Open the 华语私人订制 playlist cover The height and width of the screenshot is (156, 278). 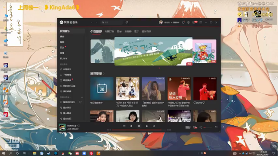point(179,88)
